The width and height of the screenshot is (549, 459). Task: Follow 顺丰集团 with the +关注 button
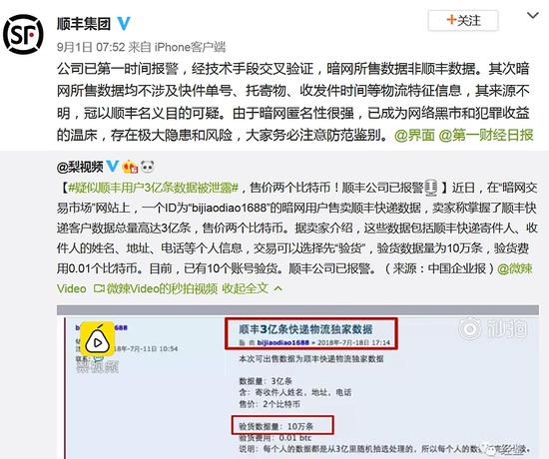[x=463, y=21]
